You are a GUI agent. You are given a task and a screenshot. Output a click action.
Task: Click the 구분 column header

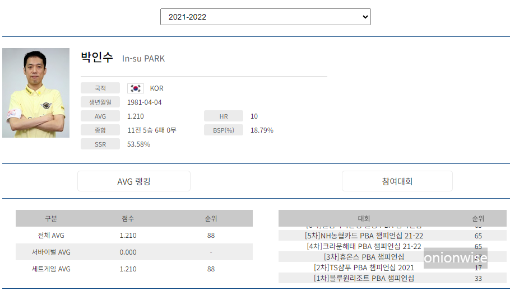(51, 219)
